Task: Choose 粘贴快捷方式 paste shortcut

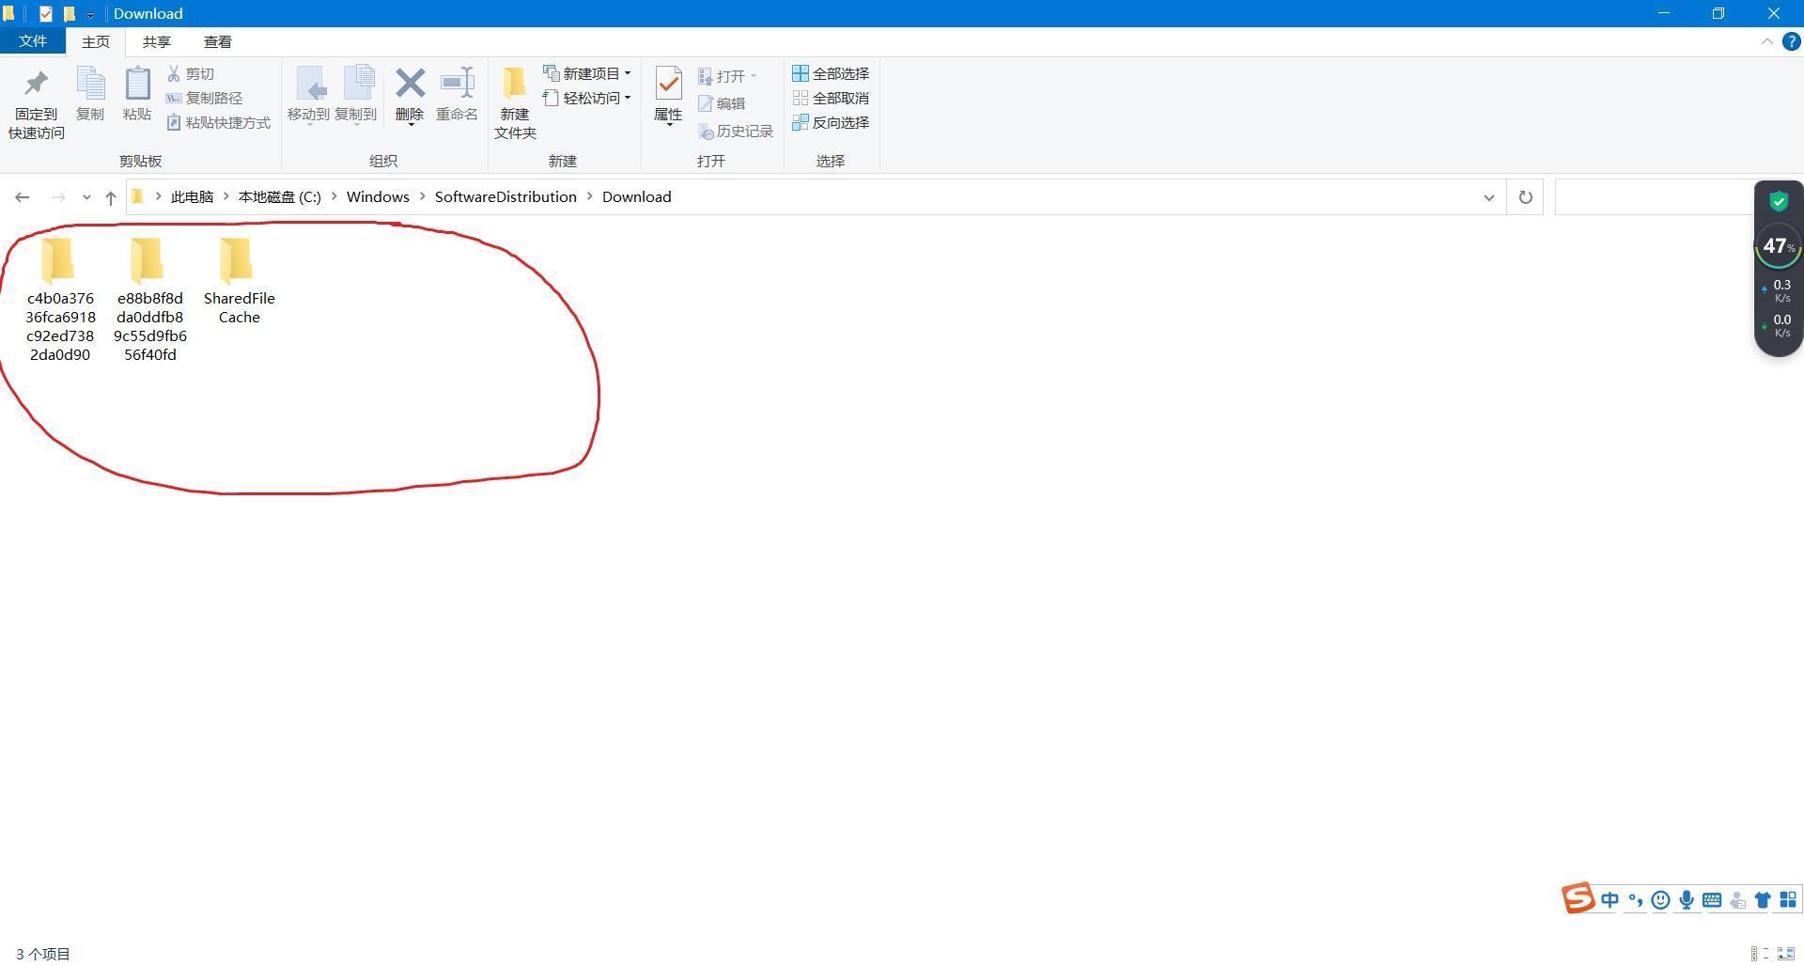Action: 219,122
